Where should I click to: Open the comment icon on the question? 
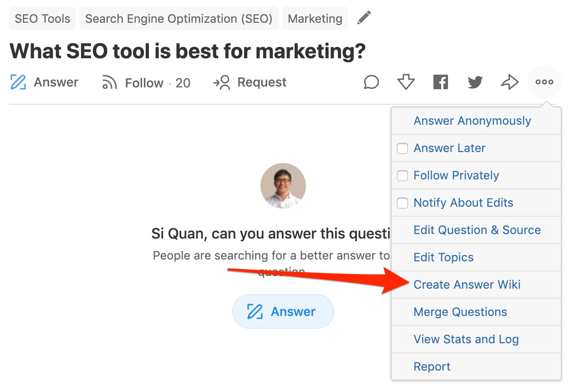[x=372, y=82]
